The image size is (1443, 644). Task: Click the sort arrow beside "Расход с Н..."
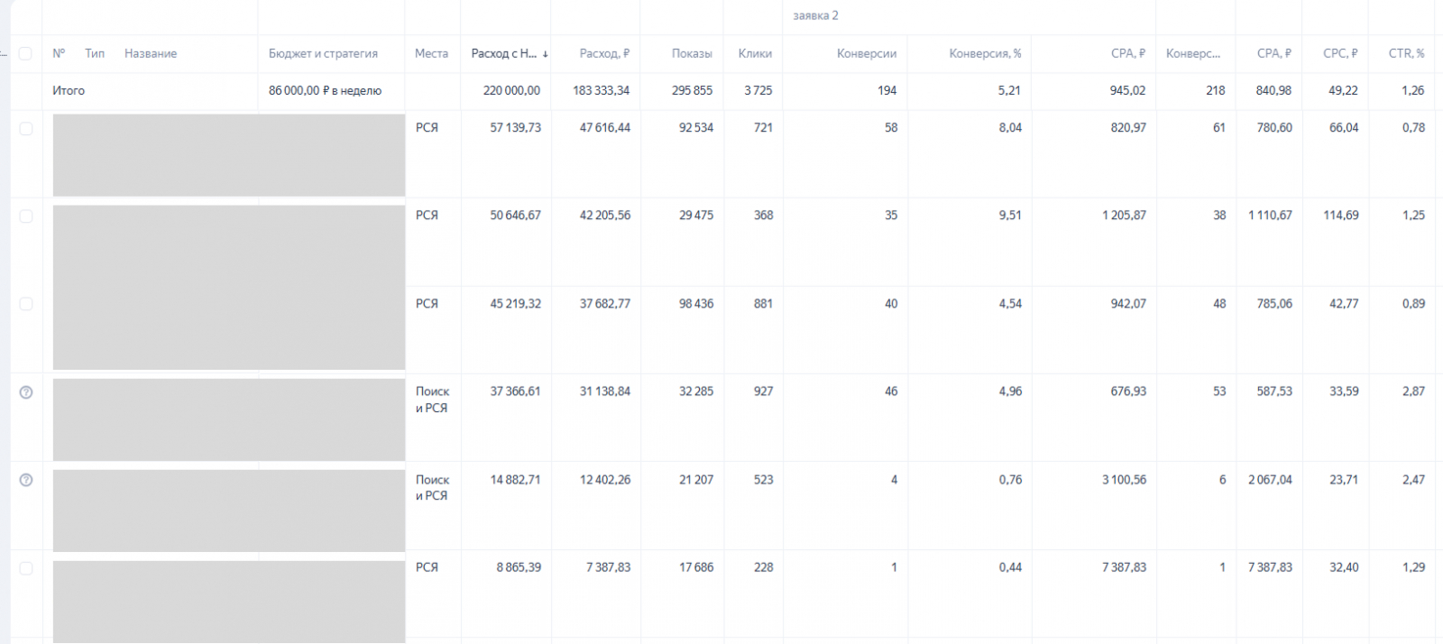click(546, 54)
